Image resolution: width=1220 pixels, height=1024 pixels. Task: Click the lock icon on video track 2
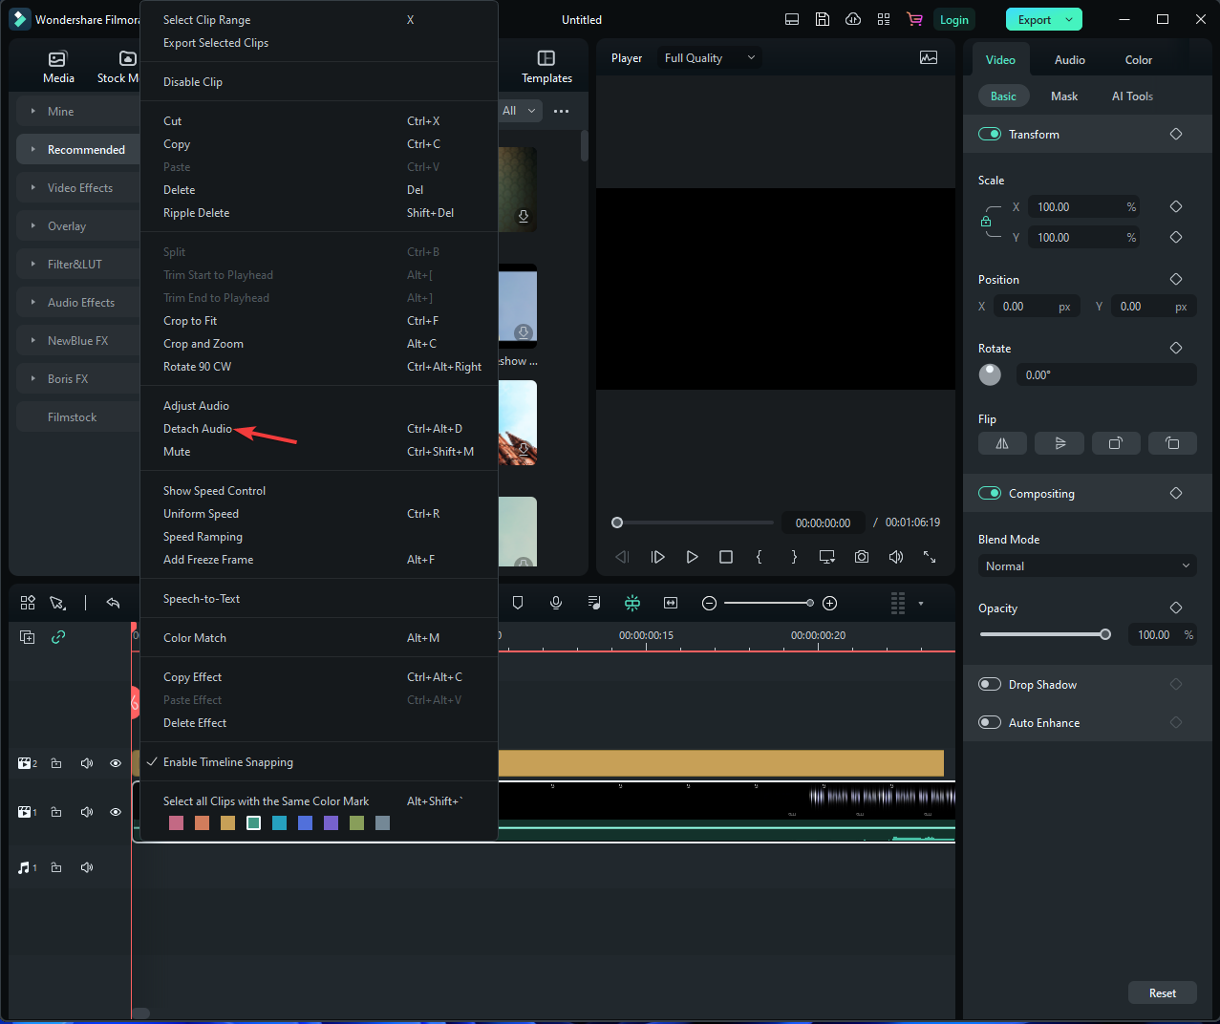(56, 763)
